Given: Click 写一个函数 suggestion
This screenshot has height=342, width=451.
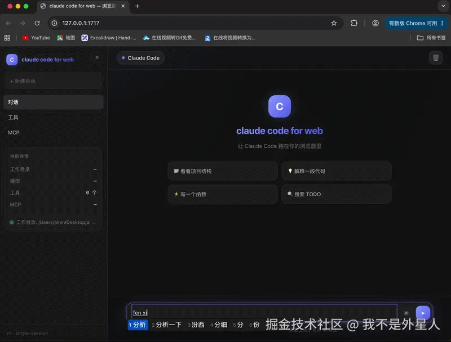Looking at the screenshot, I should click(223, 194).
